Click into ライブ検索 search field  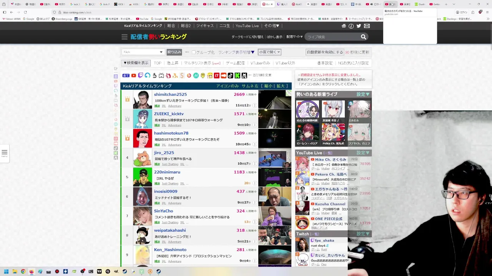click(332, 37)
